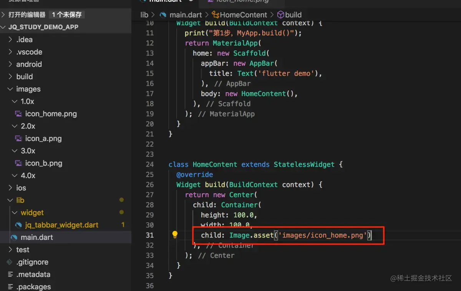Click the method cube icon before build breadcrumb
The height and width of the screenshot is (291, 461).
[x=280, y=15]
